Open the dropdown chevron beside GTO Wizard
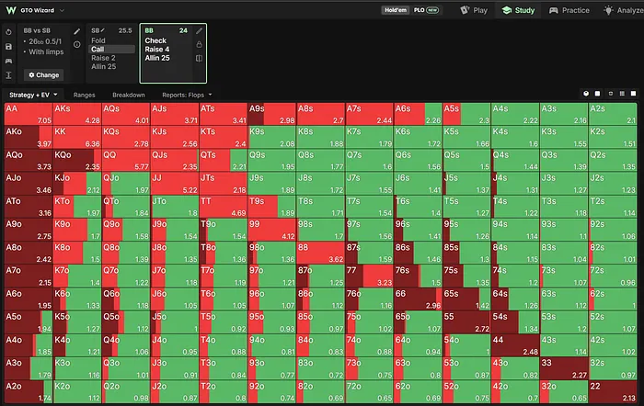The height and width of the screenshot is (406, 644). 62,10
